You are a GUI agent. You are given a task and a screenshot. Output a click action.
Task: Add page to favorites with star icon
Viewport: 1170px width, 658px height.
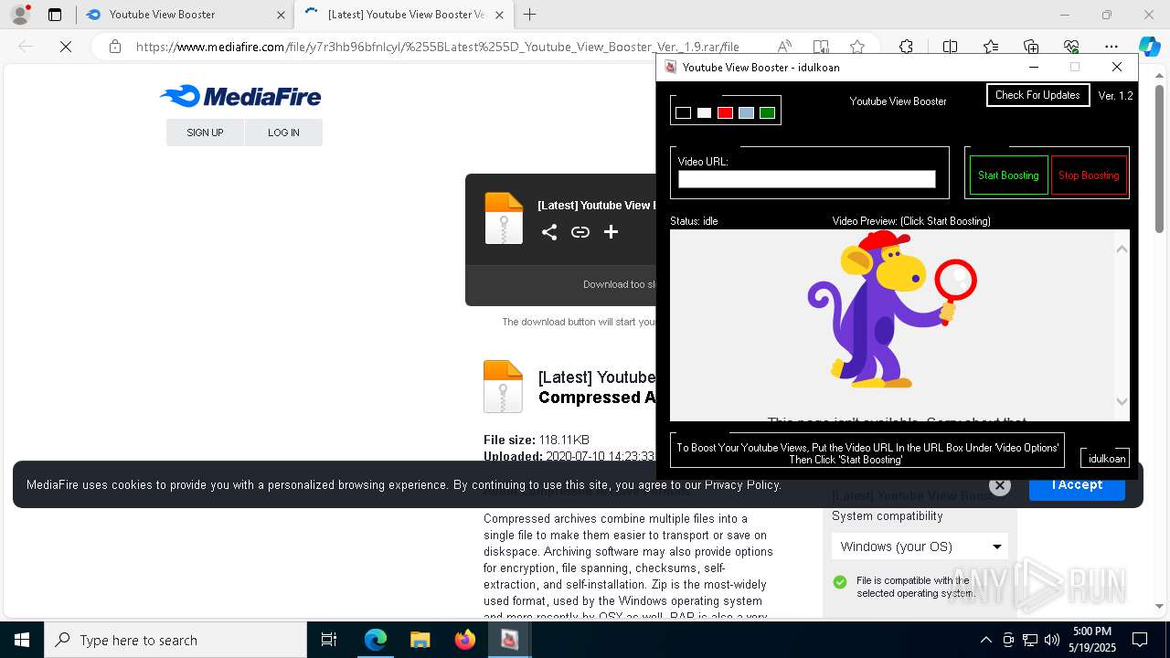pos(857,47)
